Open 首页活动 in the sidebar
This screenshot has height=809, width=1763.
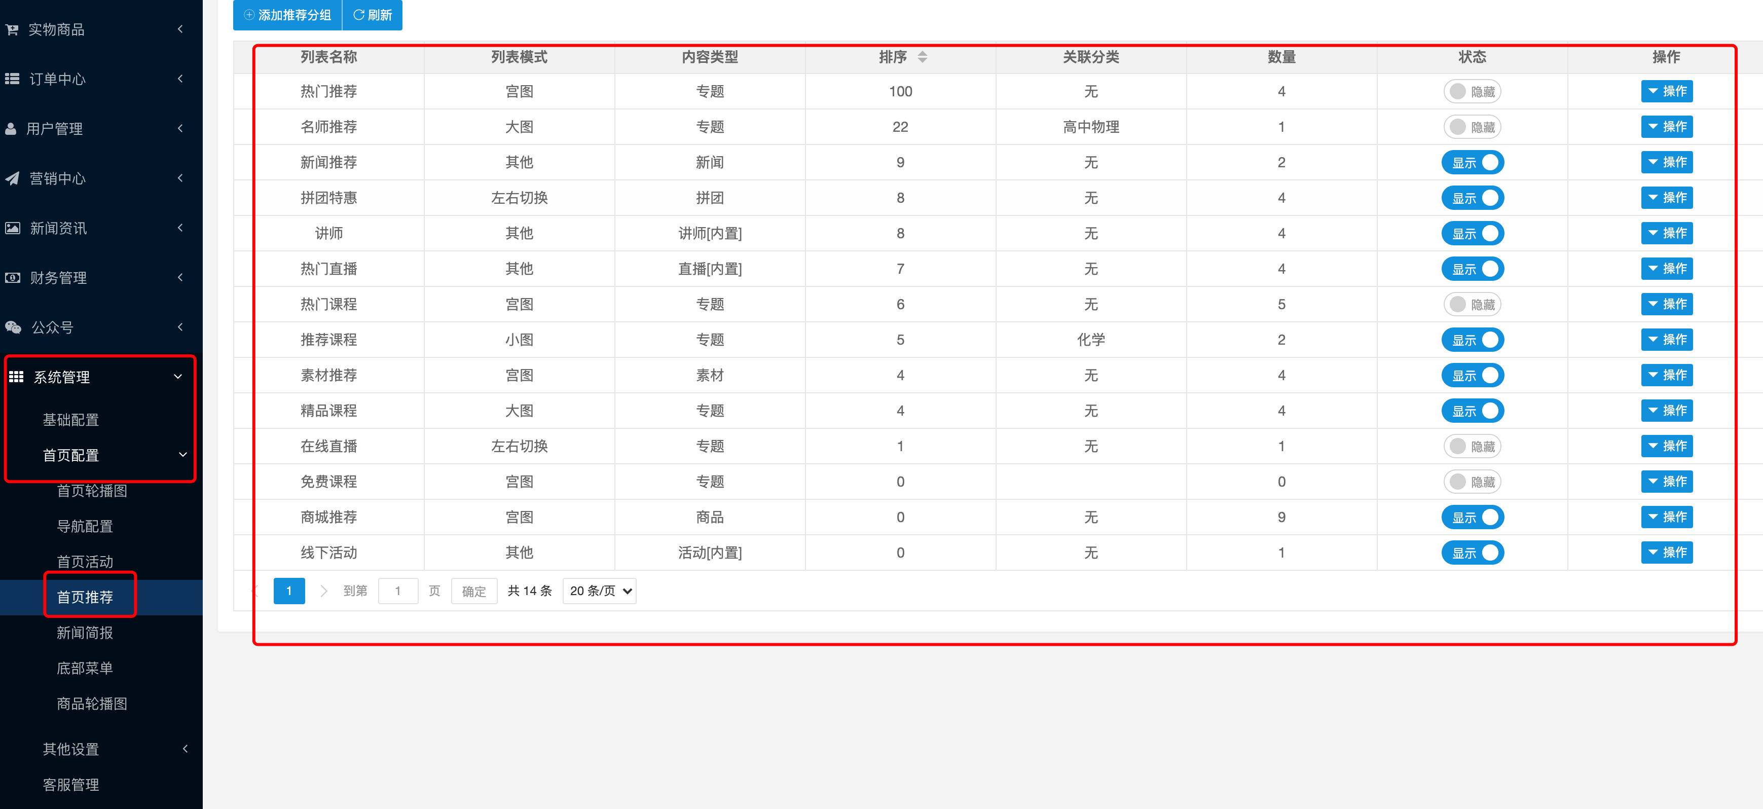pyautogui.click(x=85, y=562)
